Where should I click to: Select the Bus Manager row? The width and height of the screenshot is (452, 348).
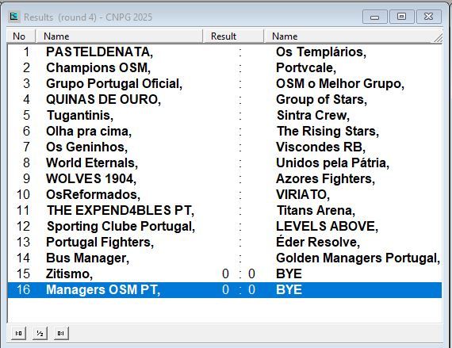pos(224,258)
